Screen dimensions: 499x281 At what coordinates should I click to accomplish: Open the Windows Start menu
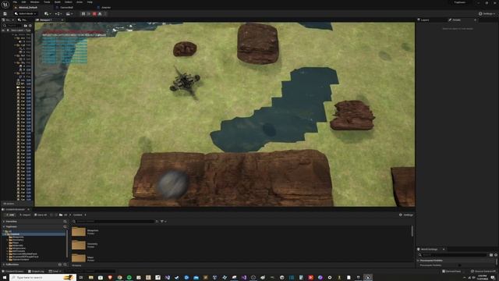5,278
